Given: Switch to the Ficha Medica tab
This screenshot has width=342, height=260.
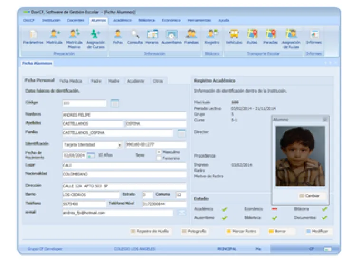Looking at the screenshot, I should [x=70, y=81].
